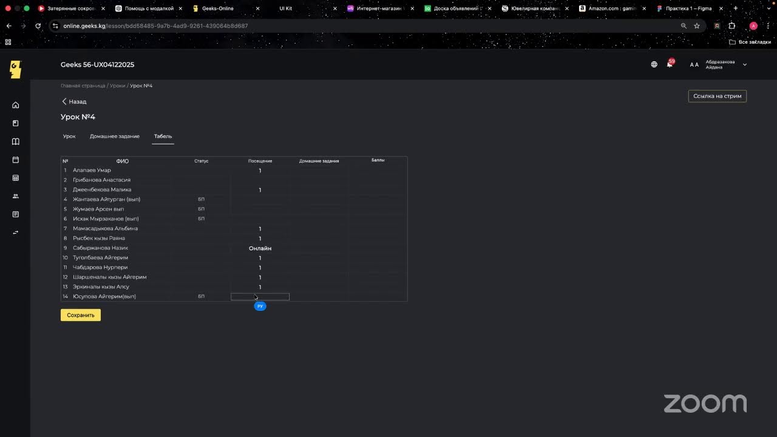
Task: Click the zoom magnifier icon in the address bar
Action: [x=684, y=26]
